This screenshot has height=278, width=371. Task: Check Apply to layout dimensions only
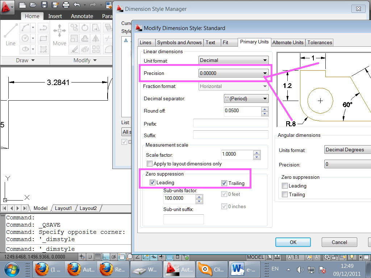point(150,164)
